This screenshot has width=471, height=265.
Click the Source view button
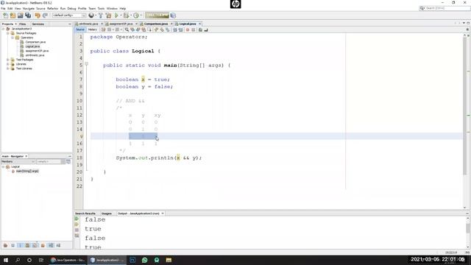click(x=80, y=29)
